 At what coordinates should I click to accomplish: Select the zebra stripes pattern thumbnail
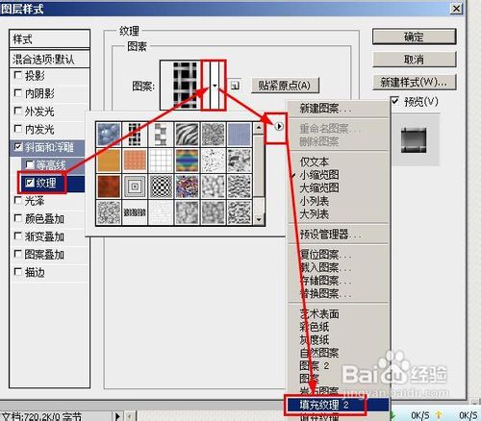188,135
